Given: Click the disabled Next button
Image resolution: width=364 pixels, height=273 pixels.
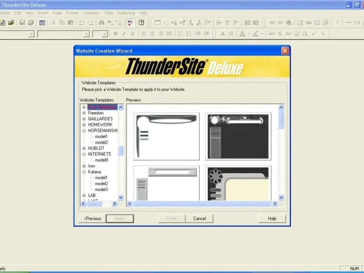Looking at the screenshot, I should click(120, 218).
